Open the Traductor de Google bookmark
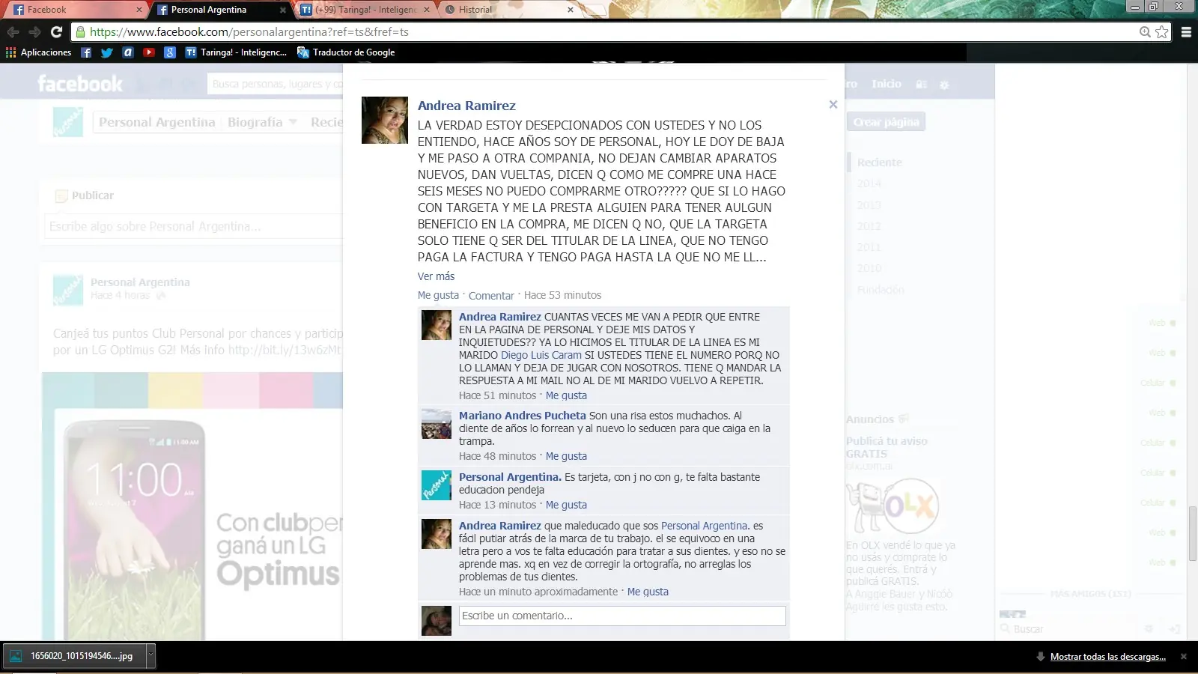Screen dimensions: 1198x674 click(x=346, y=52)
